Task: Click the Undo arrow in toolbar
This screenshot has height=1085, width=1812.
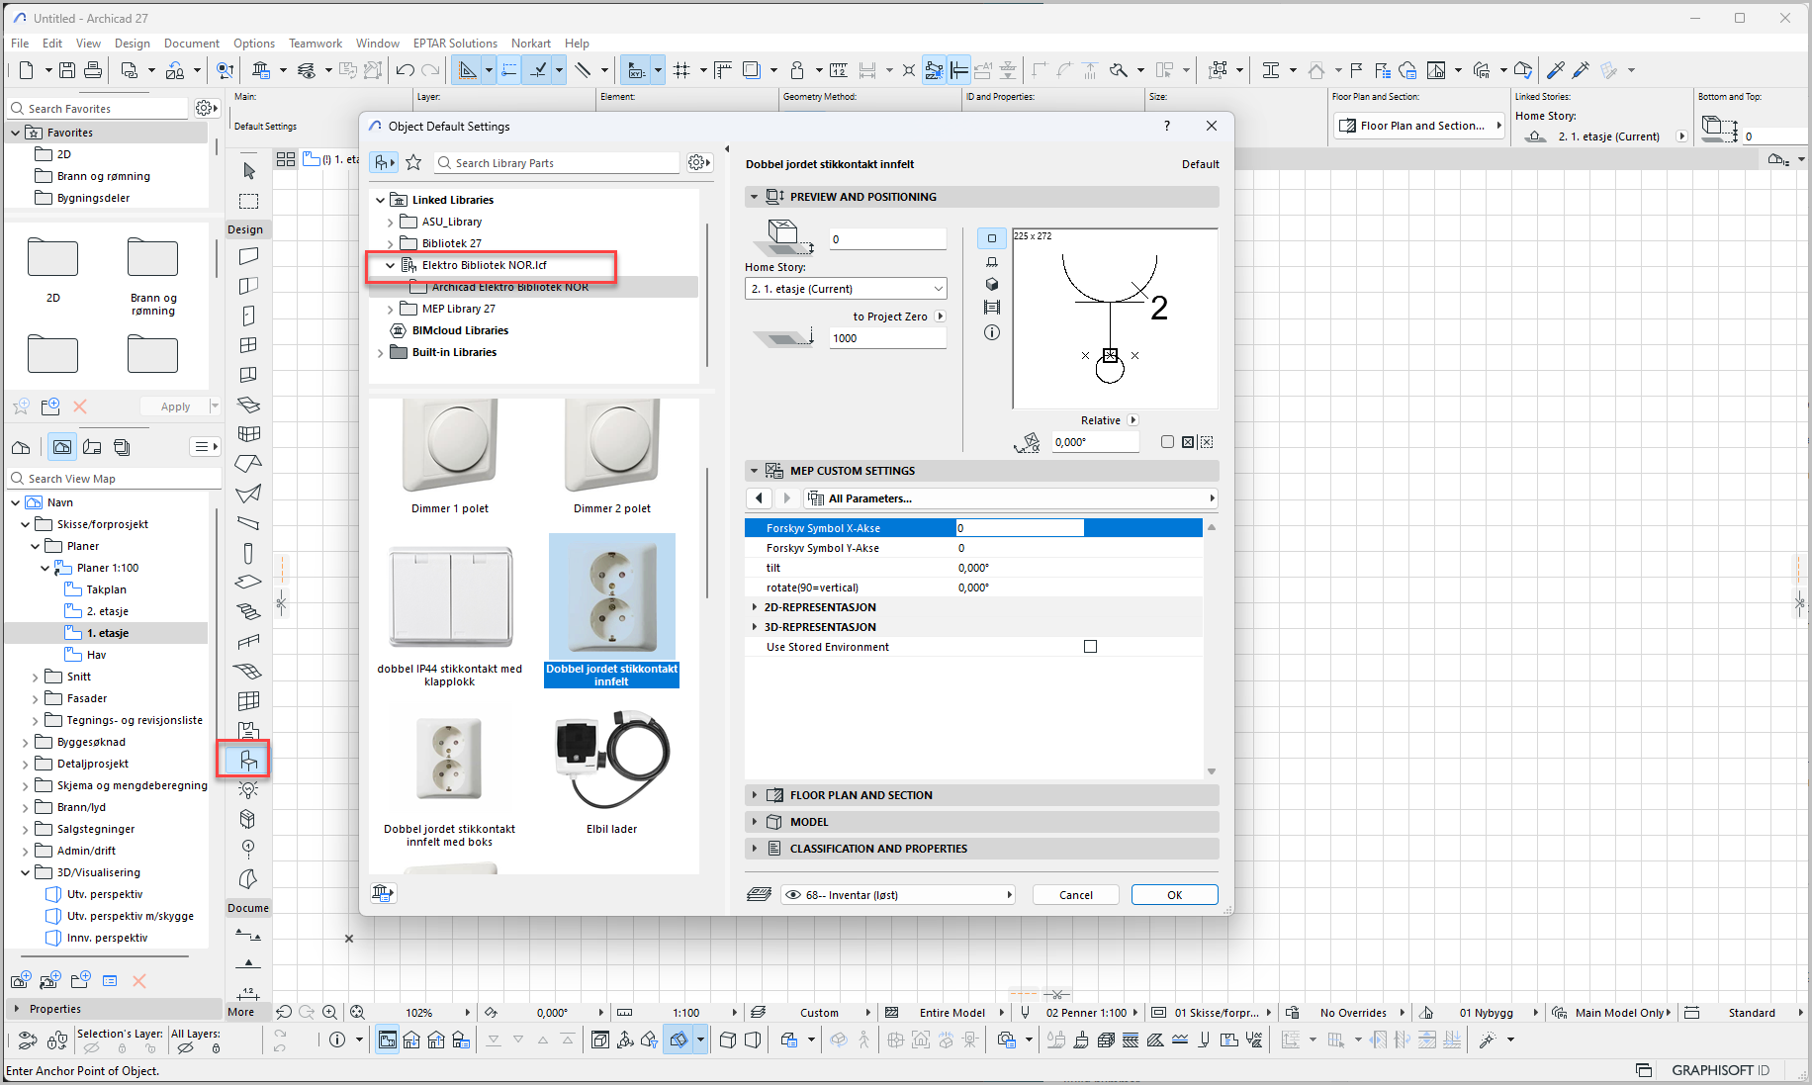Action: pyautogui.click(x=405, y=70)
